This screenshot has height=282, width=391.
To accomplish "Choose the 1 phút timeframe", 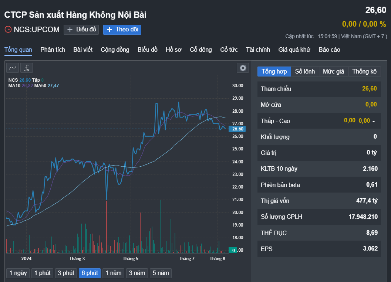I will coord(43,273).
